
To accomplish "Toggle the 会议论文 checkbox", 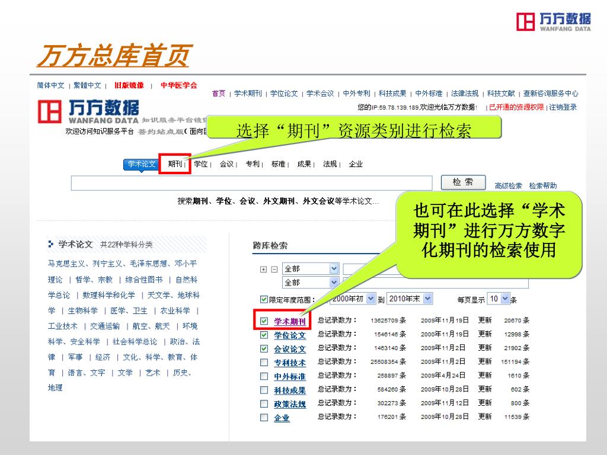I will pos(264,348).
